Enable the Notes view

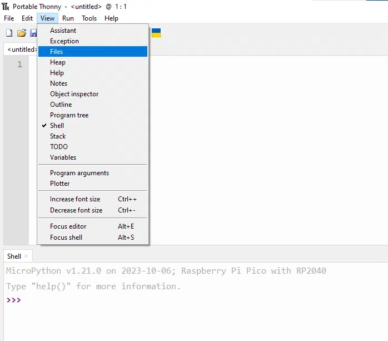click(x=93, y=83)
